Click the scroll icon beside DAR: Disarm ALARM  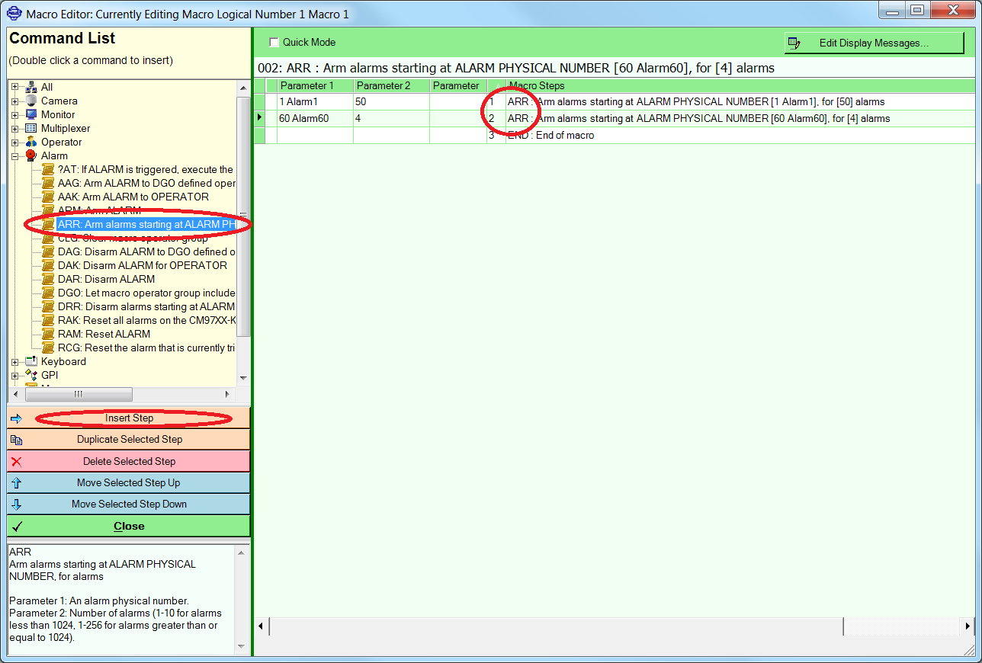coord(49,279)
